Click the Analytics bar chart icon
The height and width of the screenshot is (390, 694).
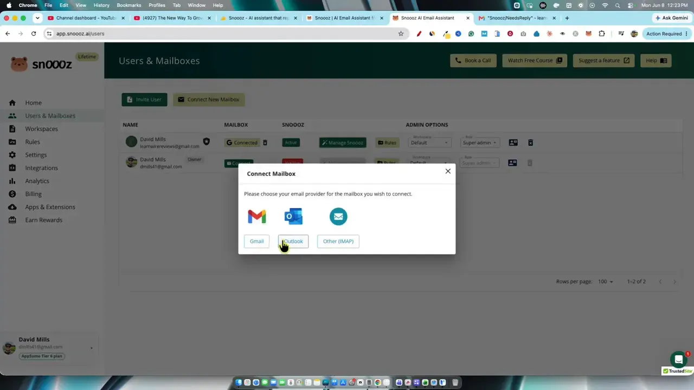[x=12, y=181]
